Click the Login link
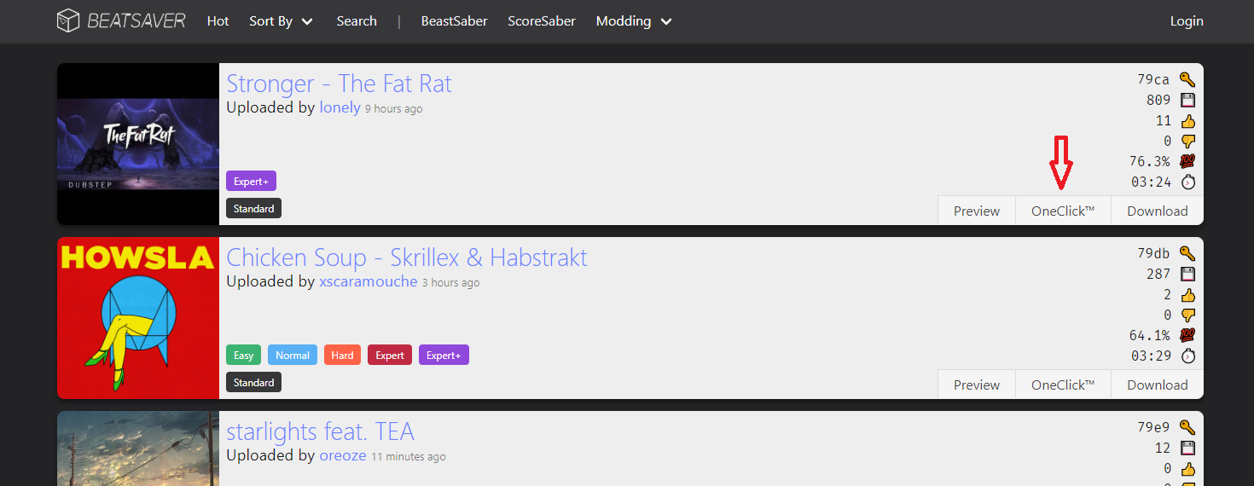 (x=1187, y=21)
